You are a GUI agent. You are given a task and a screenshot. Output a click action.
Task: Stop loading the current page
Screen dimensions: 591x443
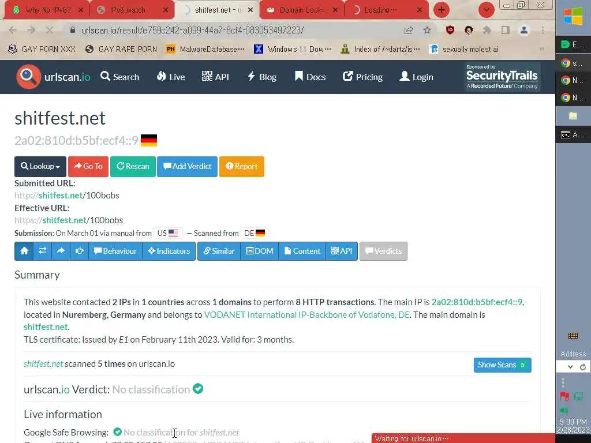(50, 30)
